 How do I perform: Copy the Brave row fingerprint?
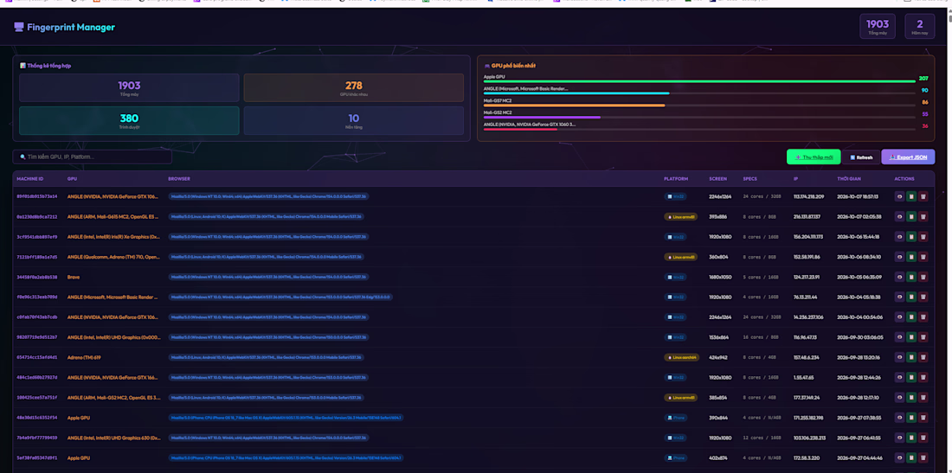[x=910, y=277]
